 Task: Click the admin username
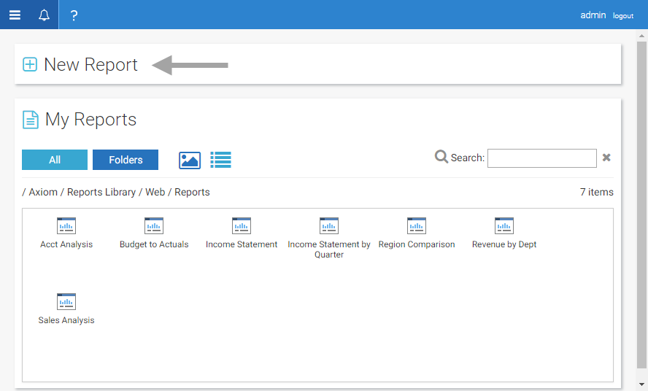coord(593,15)
